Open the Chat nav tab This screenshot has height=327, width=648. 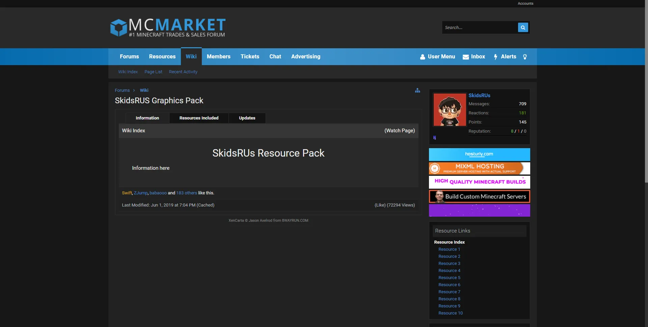click(x=275, y=57)
